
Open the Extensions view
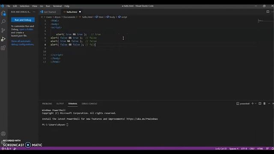(3, 47)
